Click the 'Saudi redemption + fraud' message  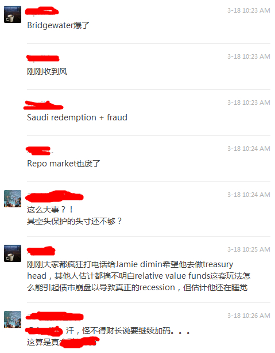click(x=78, y=117)
